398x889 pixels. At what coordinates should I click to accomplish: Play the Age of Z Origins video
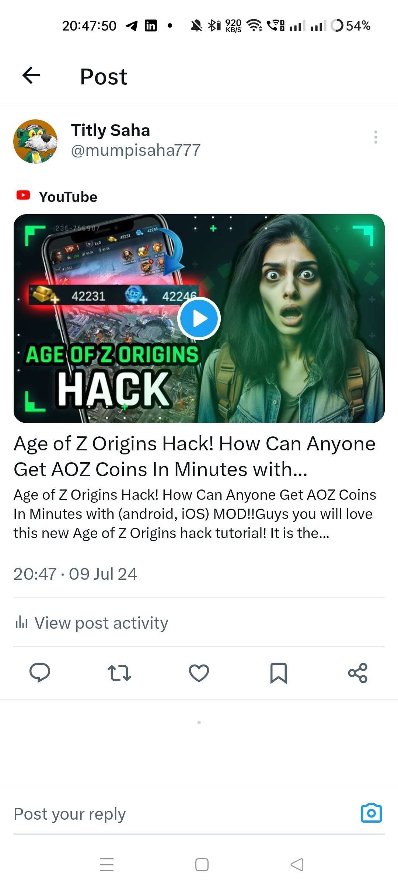pyautogui.click(x=199, y=318)
